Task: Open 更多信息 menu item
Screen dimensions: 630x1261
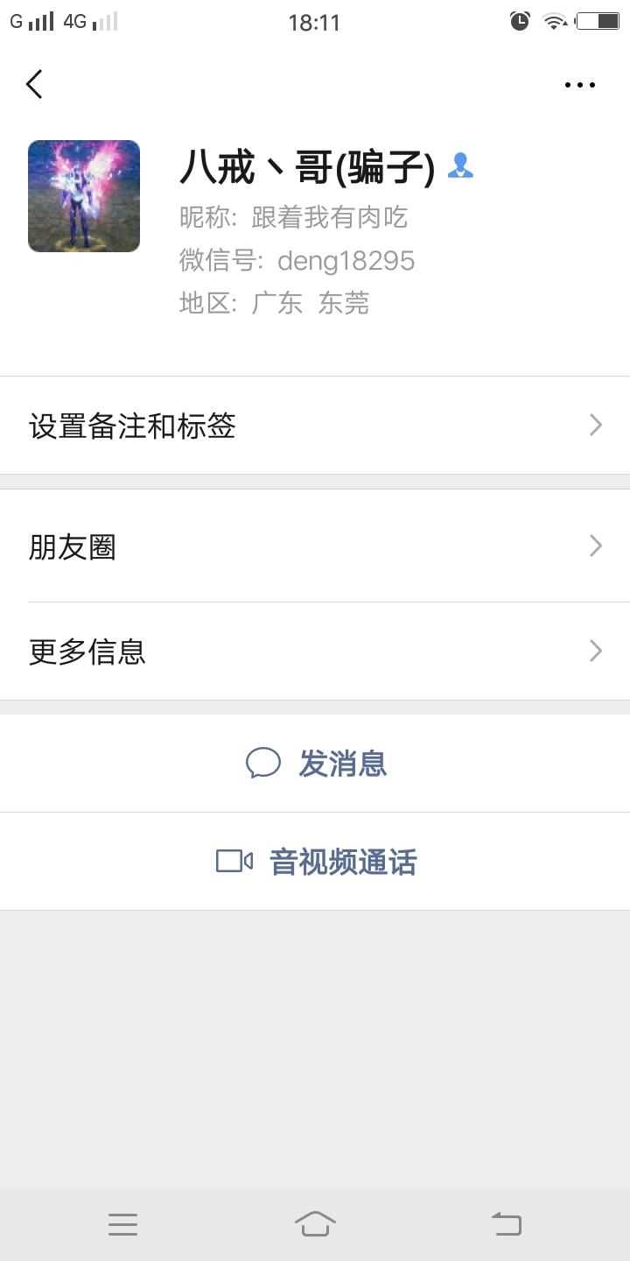Action: [87, 652]
